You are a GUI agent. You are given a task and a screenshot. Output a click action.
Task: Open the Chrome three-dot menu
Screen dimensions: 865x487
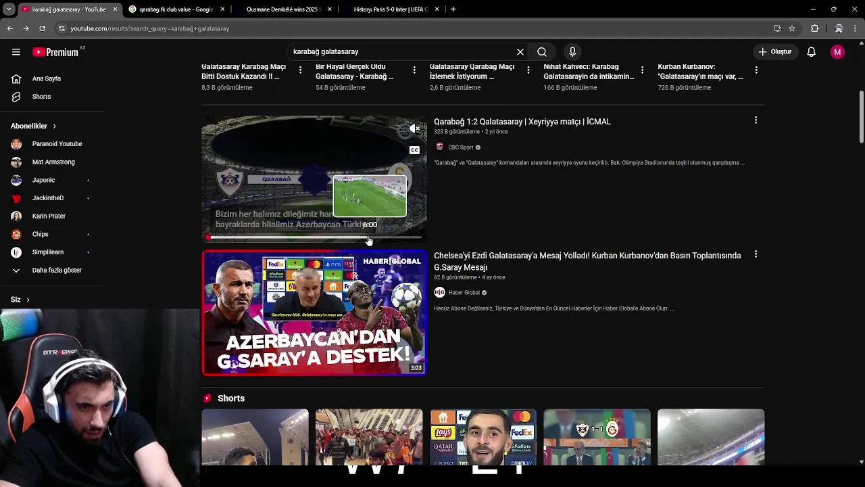[856, 28]
